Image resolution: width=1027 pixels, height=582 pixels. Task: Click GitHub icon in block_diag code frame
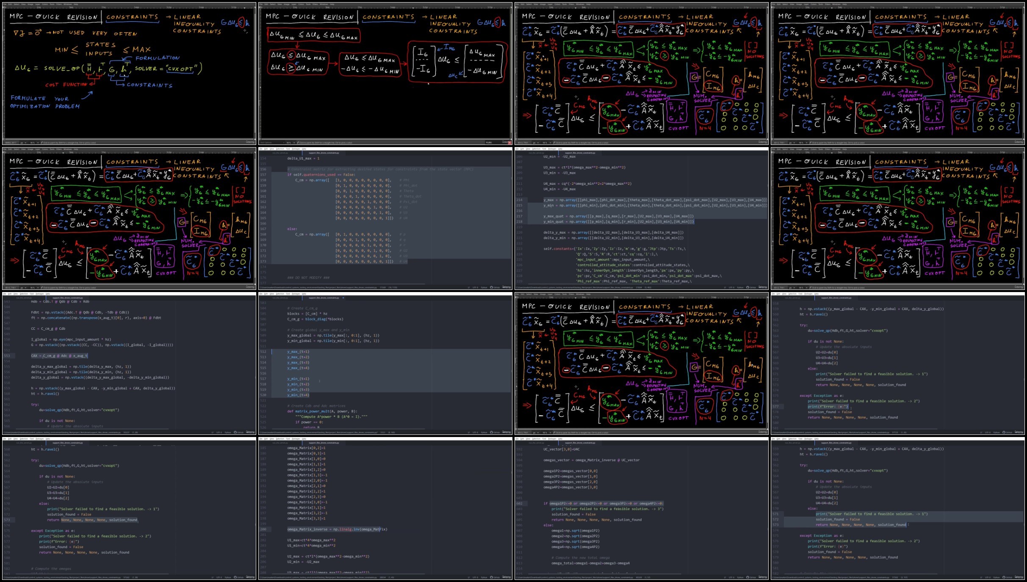(491, 432)
